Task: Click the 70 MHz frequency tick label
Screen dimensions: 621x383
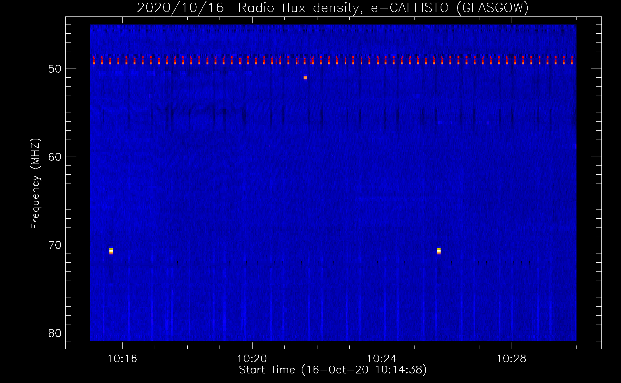Action: pyautogui.click(x=55, y=245)
